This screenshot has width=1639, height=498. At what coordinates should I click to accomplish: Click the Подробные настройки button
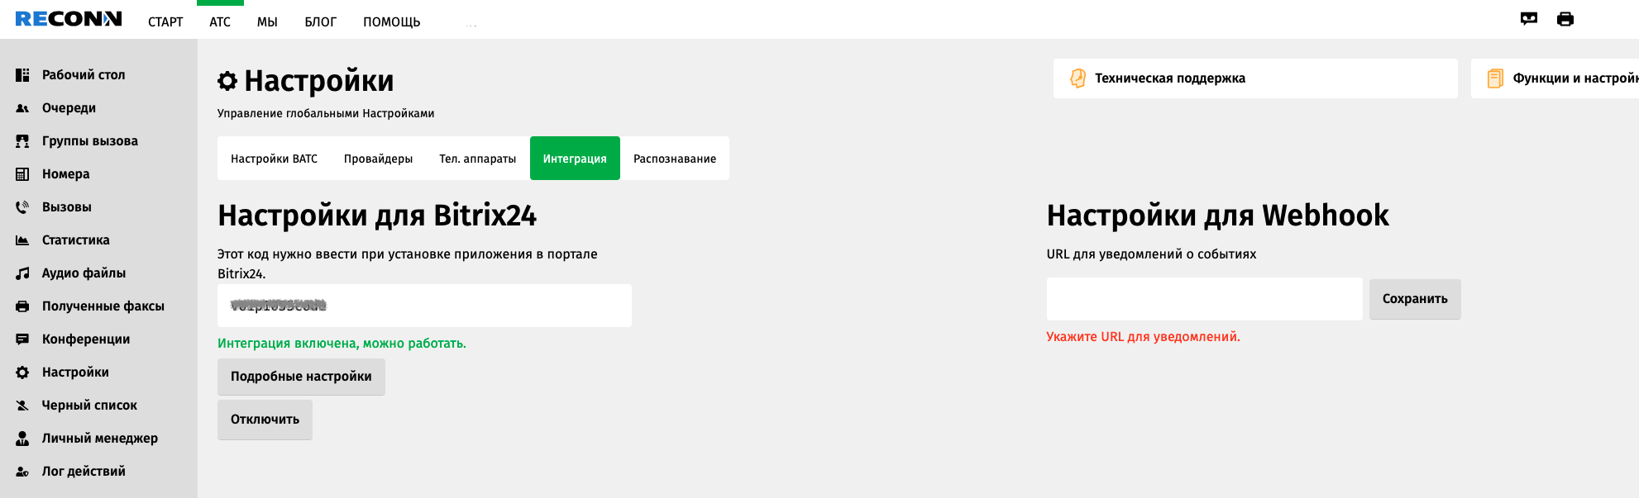click(x=301, y=377)
